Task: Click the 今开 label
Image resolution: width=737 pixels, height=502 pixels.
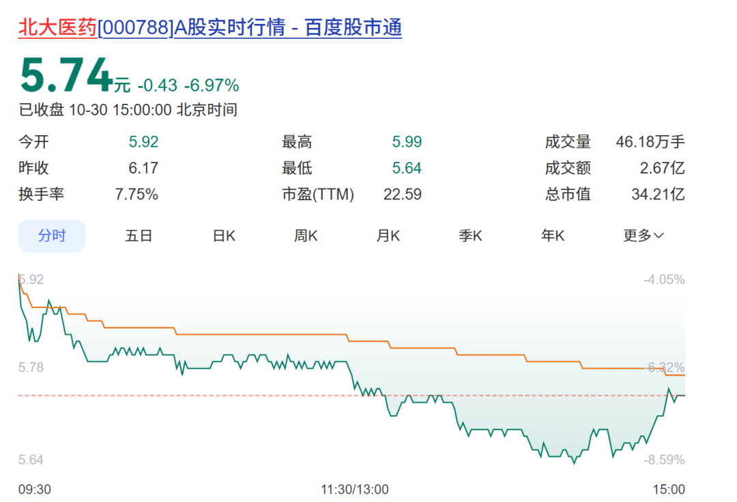Action: [33, 141]
